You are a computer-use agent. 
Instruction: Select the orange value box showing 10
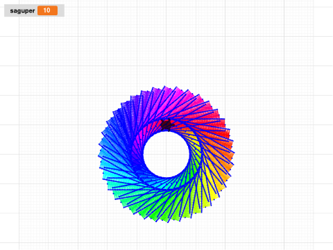(x=47, y=10)
